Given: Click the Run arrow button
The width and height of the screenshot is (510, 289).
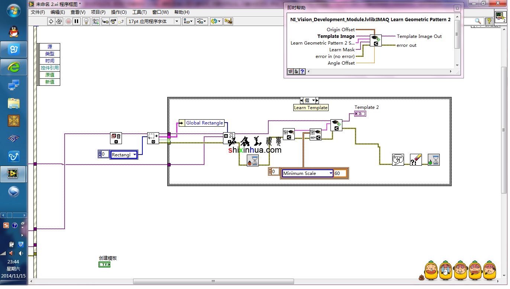Looking at the screenshot, I should click(x=51, y=22).
